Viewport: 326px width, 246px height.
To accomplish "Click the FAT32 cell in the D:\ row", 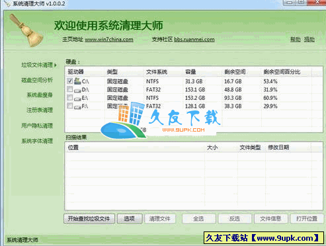I will [x=153, y=90].
